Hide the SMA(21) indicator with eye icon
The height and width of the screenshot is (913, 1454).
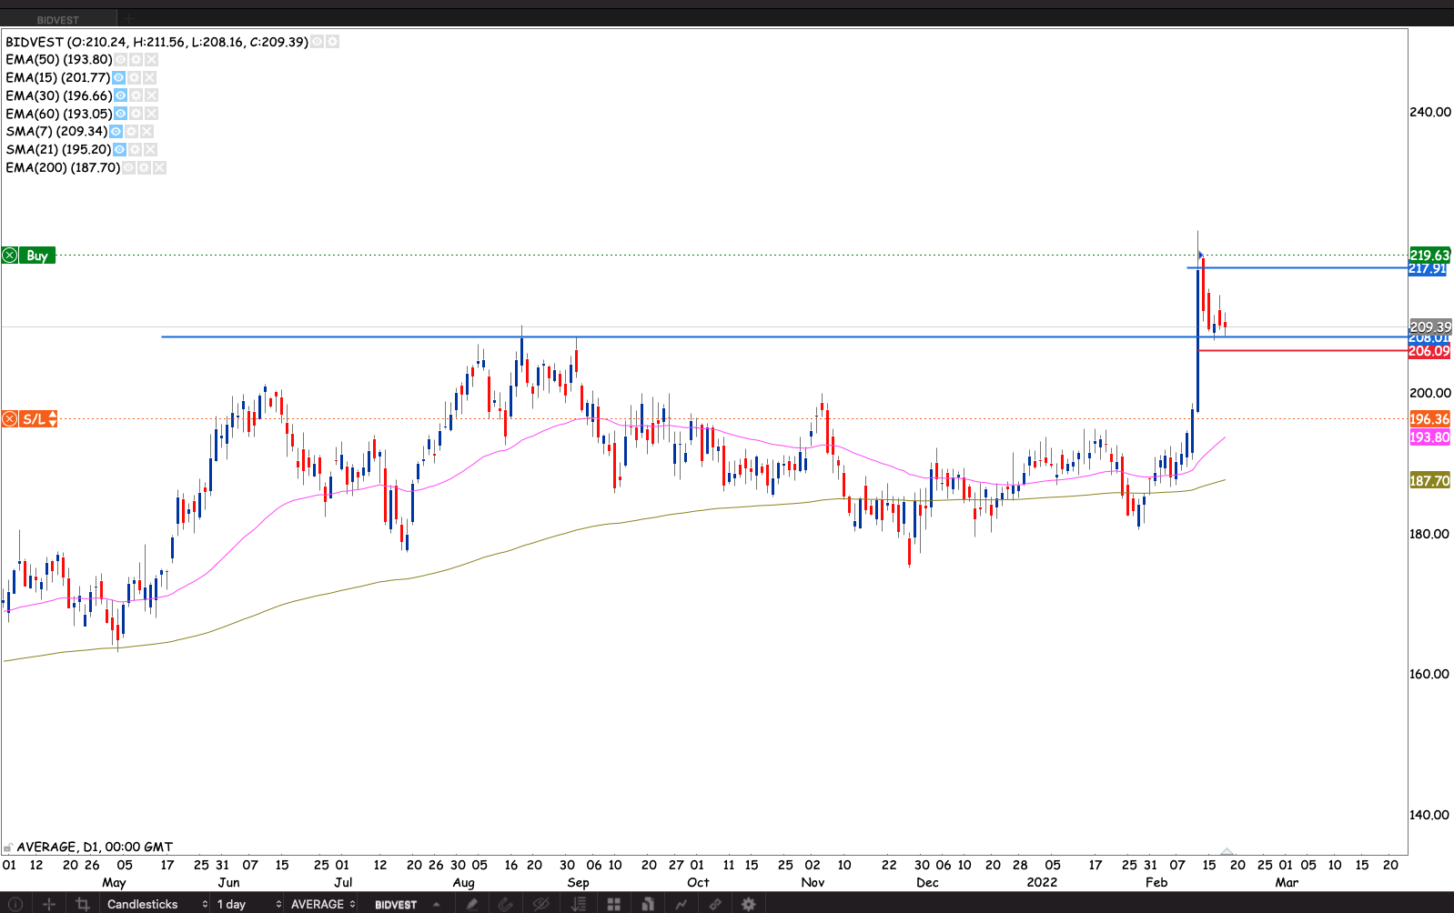(x=119, y=149)
